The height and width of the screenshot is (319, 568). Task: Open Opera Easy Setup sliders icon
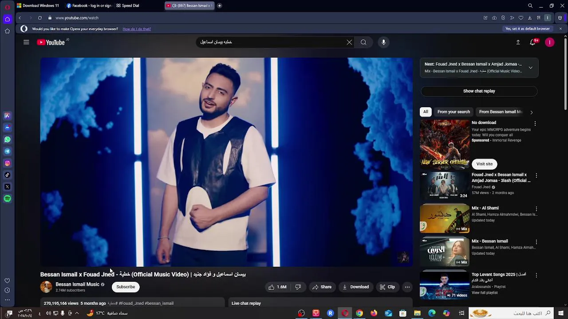pyautogui.click(x=539, y=18)
